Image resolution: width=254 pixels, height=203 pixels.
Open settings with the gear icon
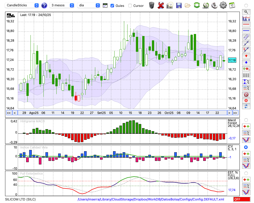[223, 5]
